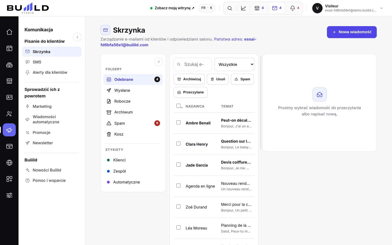Open the home icon in left sidebar

point(9,32)
